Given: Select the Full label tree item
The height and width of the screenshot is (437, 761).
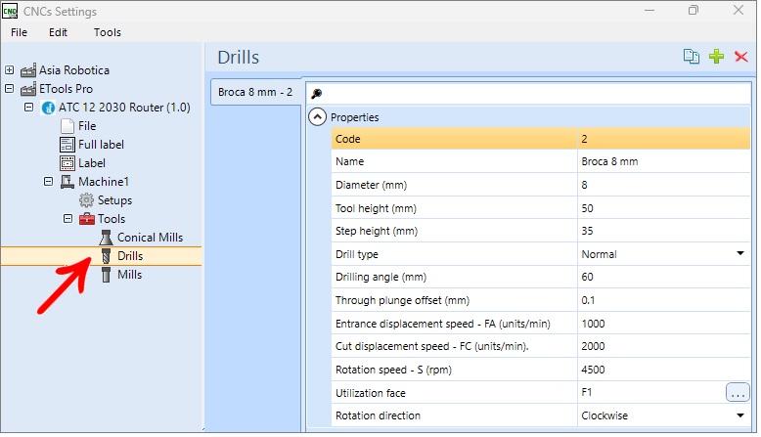Looking at the screenshot, I should (101, 145).
